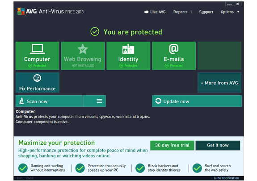This screenshot has width=257, height=181.
Task: Start a scan with Scan now
Action: [x=49, y=101]
